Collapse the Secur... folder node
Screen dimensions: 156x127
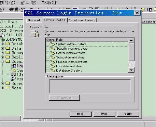(2, 62)
